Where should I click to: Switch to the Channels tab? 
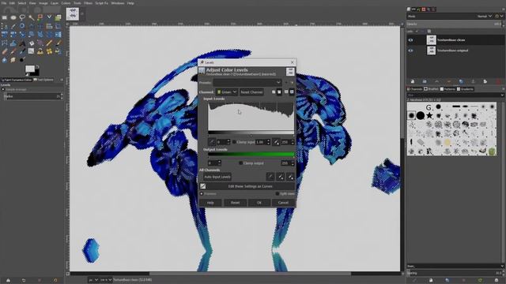click(x=414, y=89)
